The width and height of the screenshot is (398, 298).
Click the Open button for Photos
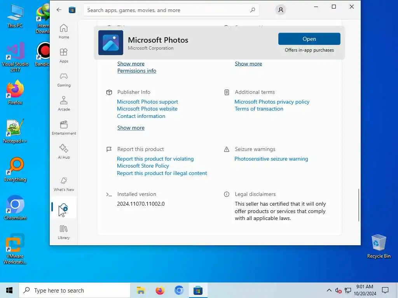[x=309, y=39]
